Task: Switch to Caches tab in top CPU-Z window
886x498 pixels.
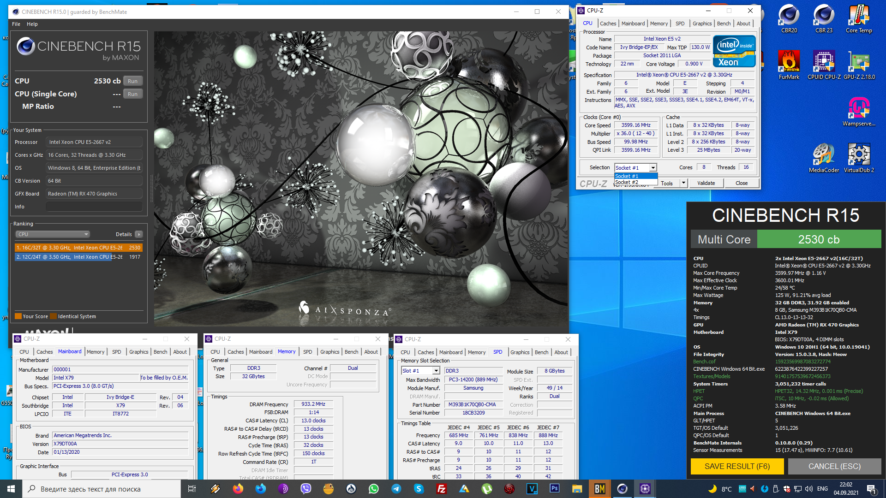Action: tap(608, 24)
